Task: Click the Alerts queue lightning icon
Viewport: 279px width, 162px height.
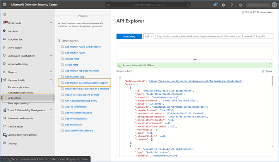Action: 4,47
